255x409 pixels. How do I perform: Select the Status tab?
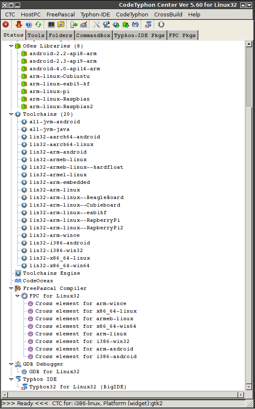coord(13,35)
